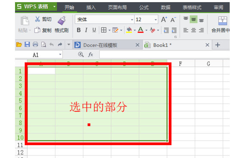
Task: Align text left horizontally
Action: (185, 30)
